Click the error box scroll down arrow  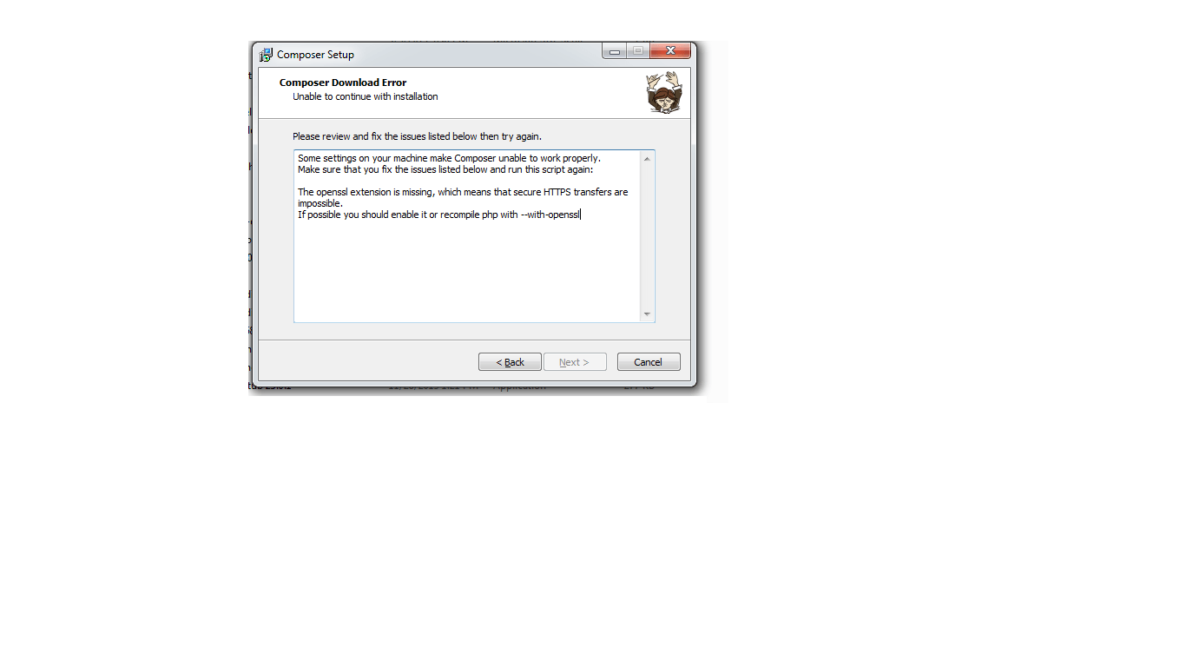coord(647,314)
